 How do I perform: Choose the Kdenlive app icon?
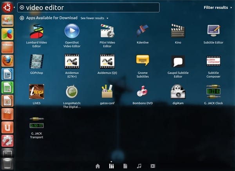(143, 31)
